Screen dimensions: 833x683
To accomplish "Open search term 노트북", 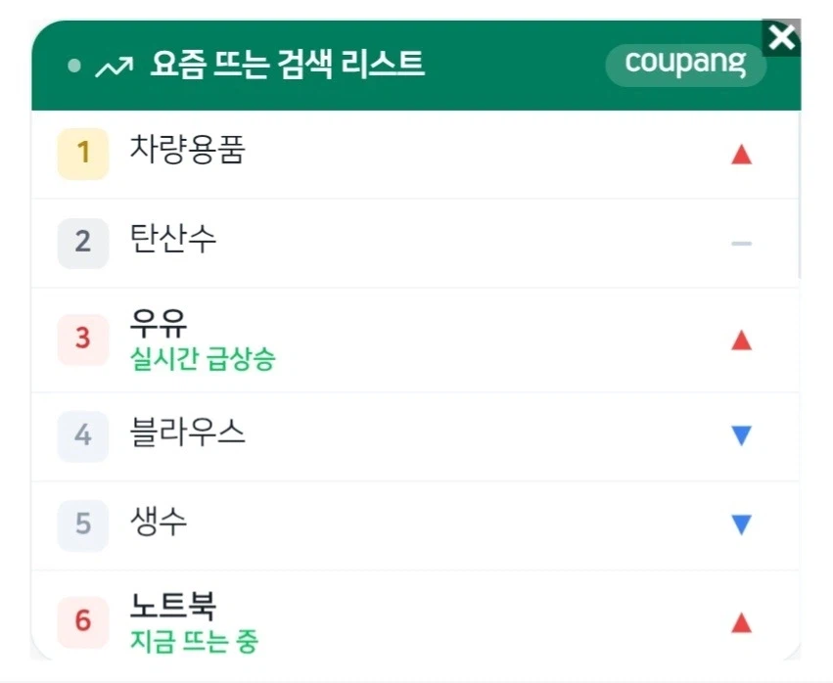I will 173,606.
